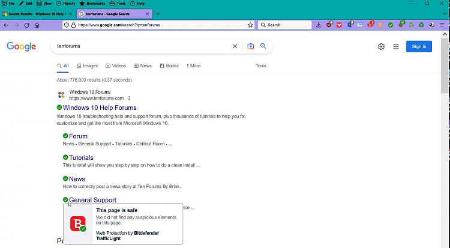Image resolution: width=450 pixels, height=248 pixels.
Task: Open the tracking protection shield icon
Action: 67,25
